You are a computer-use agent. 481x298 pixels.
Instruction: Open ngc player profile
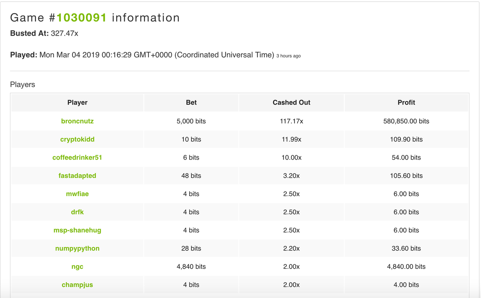[x=77, y=267]
